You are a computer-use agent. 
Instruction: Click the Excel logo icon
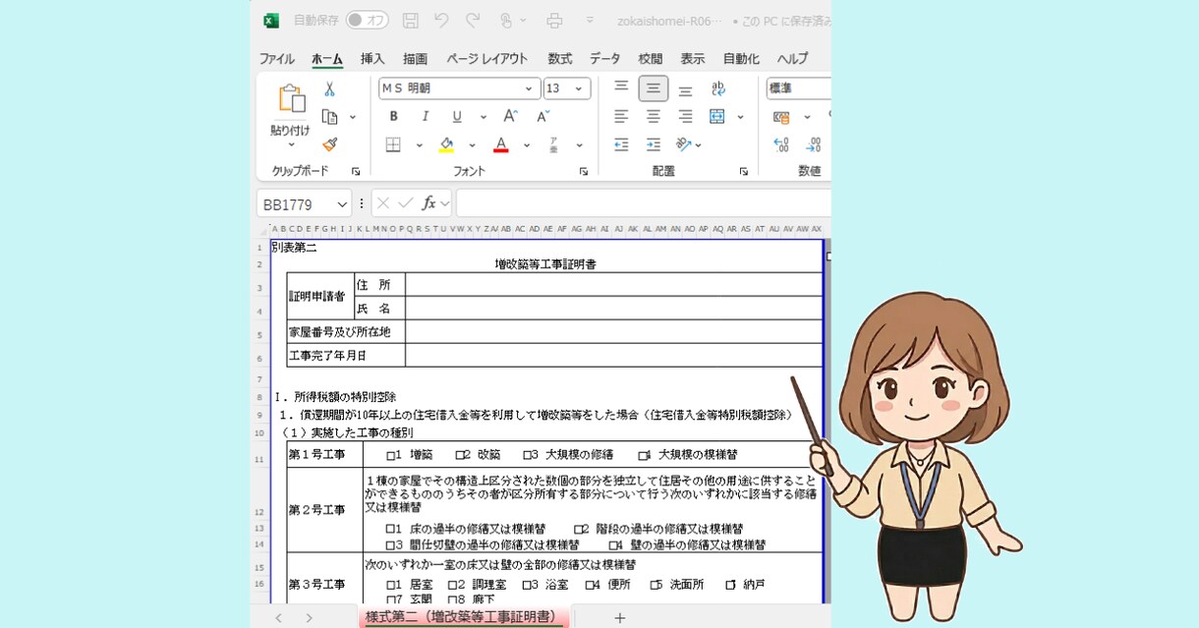271,21
